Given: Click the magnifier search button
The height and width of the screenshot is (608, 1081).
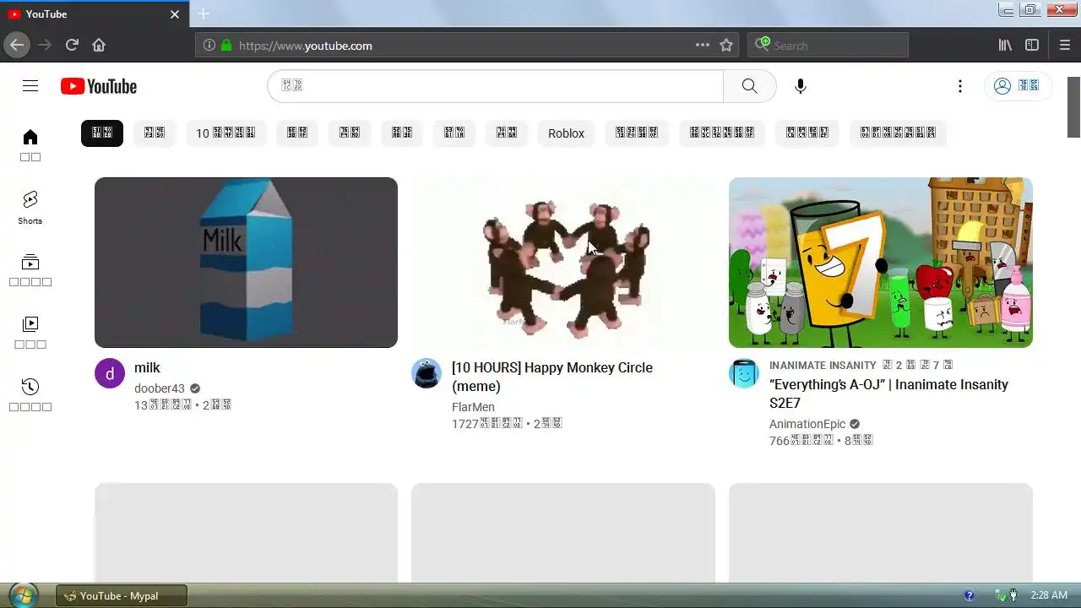Looking at the screenshot, I should [x=749, y=86].
